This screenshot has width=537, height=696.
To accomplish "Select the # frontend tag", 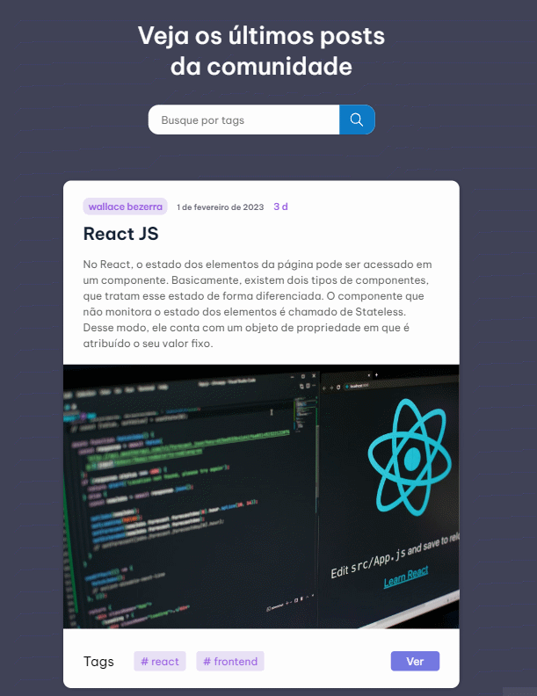I will [x=230, y=662].
